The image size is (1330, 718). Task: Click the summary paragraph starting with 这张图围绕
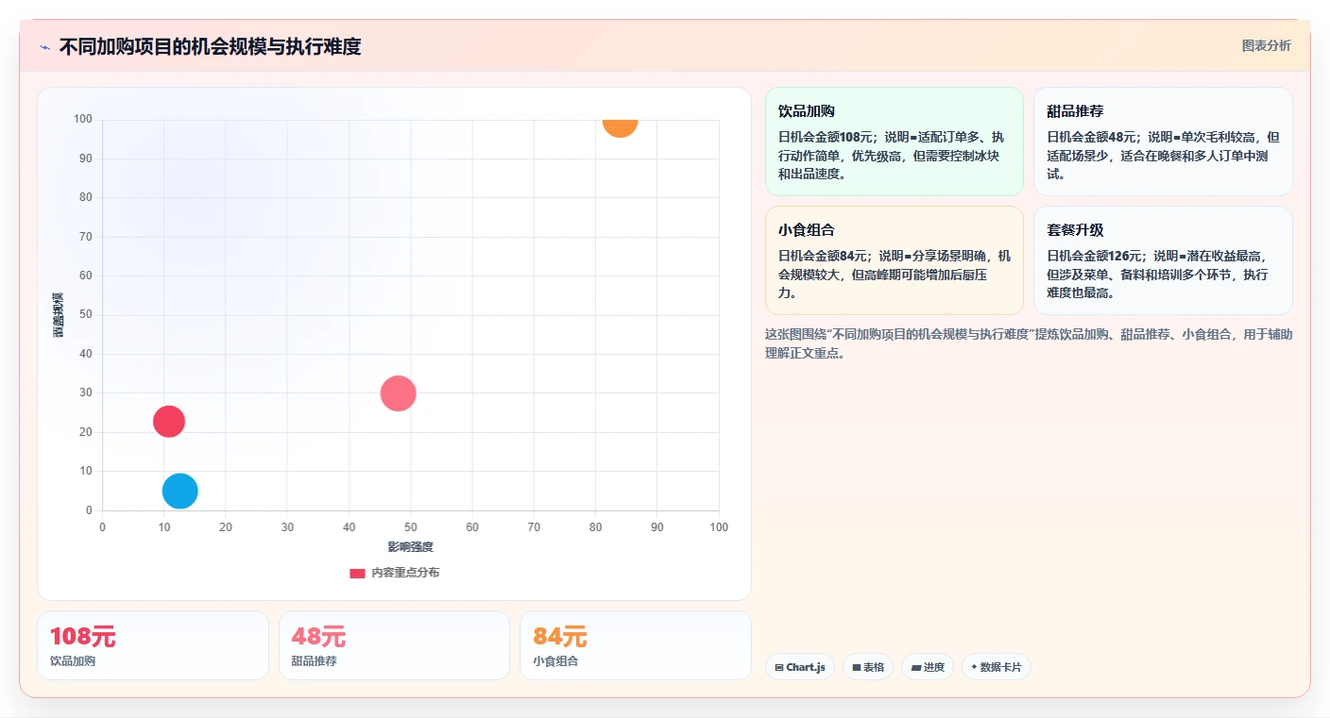click(x=1029, y=343)
